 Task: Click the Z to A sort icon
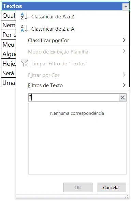tap(24, 28)
